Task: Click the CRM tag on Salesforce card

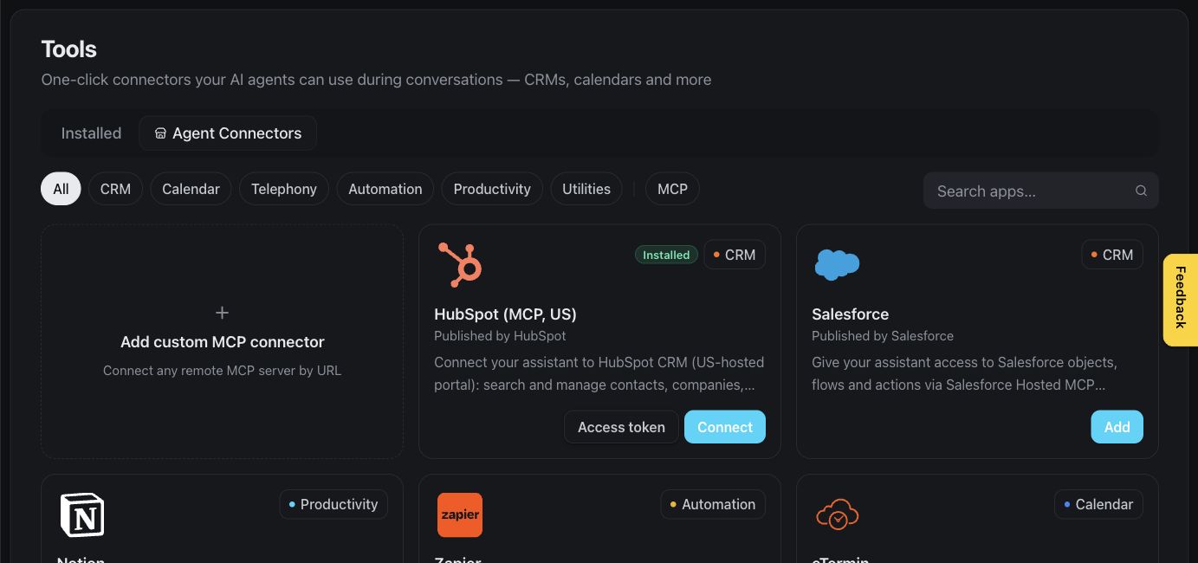Action: point(1112,255)
